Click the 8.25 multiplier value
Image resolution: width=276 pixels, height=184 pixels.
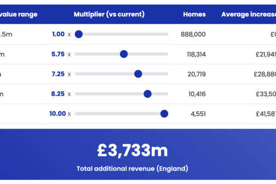click(58, 94)
